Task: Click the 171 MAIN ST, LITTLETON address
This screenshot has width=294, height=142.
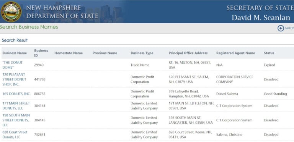Action: click(x=191, y=106)
